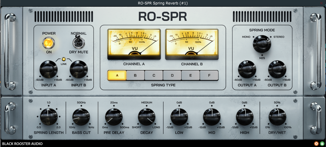Click the SPRING MODE selector knob
326x147 pixels.
pos(262,44)
